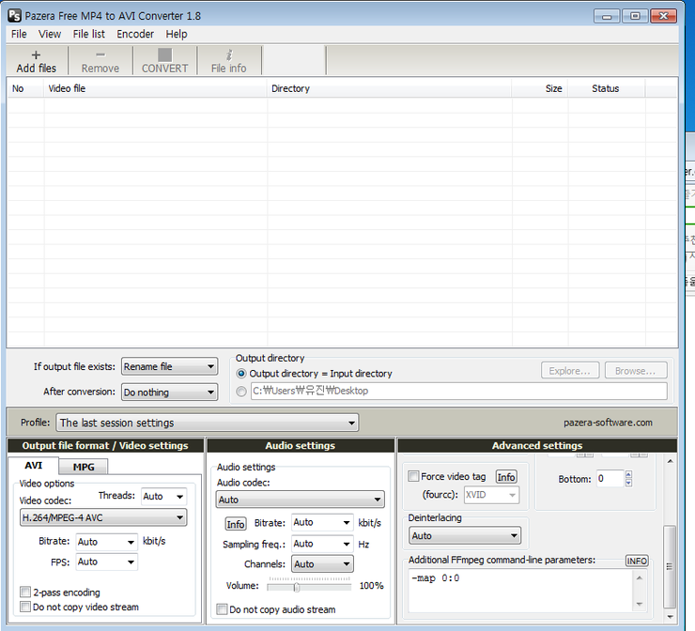Click the CONVERT toolbar button
This screenshot has width=695, height=631.
point(165,61)
